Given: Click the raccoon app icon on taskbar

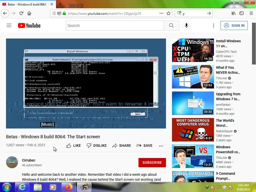Looking at the screenshot, I should pos(84,187).
